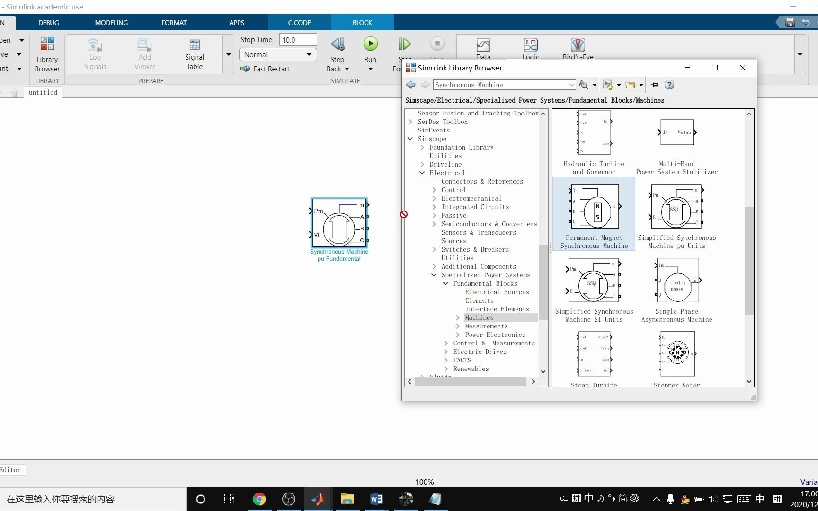Switch to the DEBUG tab
The width and height of the screenshot is (818, 511).
pyautogui.click(x=48, y=22)
